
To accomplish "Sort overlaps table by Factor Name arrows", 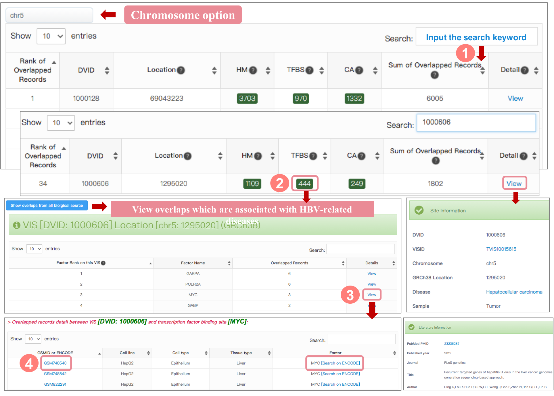I will [x=229, y=263].
